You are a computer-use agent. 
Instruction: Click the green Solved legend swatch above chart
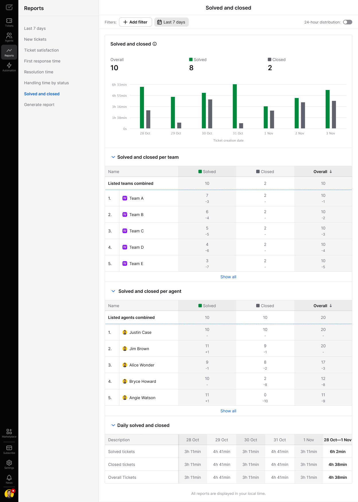point(191,60)
